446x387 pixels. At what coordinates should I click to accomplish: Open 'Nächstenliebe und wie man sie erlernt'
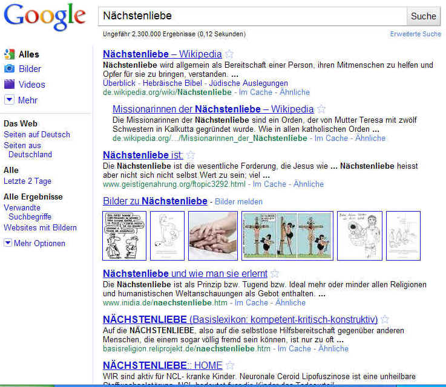[x=185, y=273]
